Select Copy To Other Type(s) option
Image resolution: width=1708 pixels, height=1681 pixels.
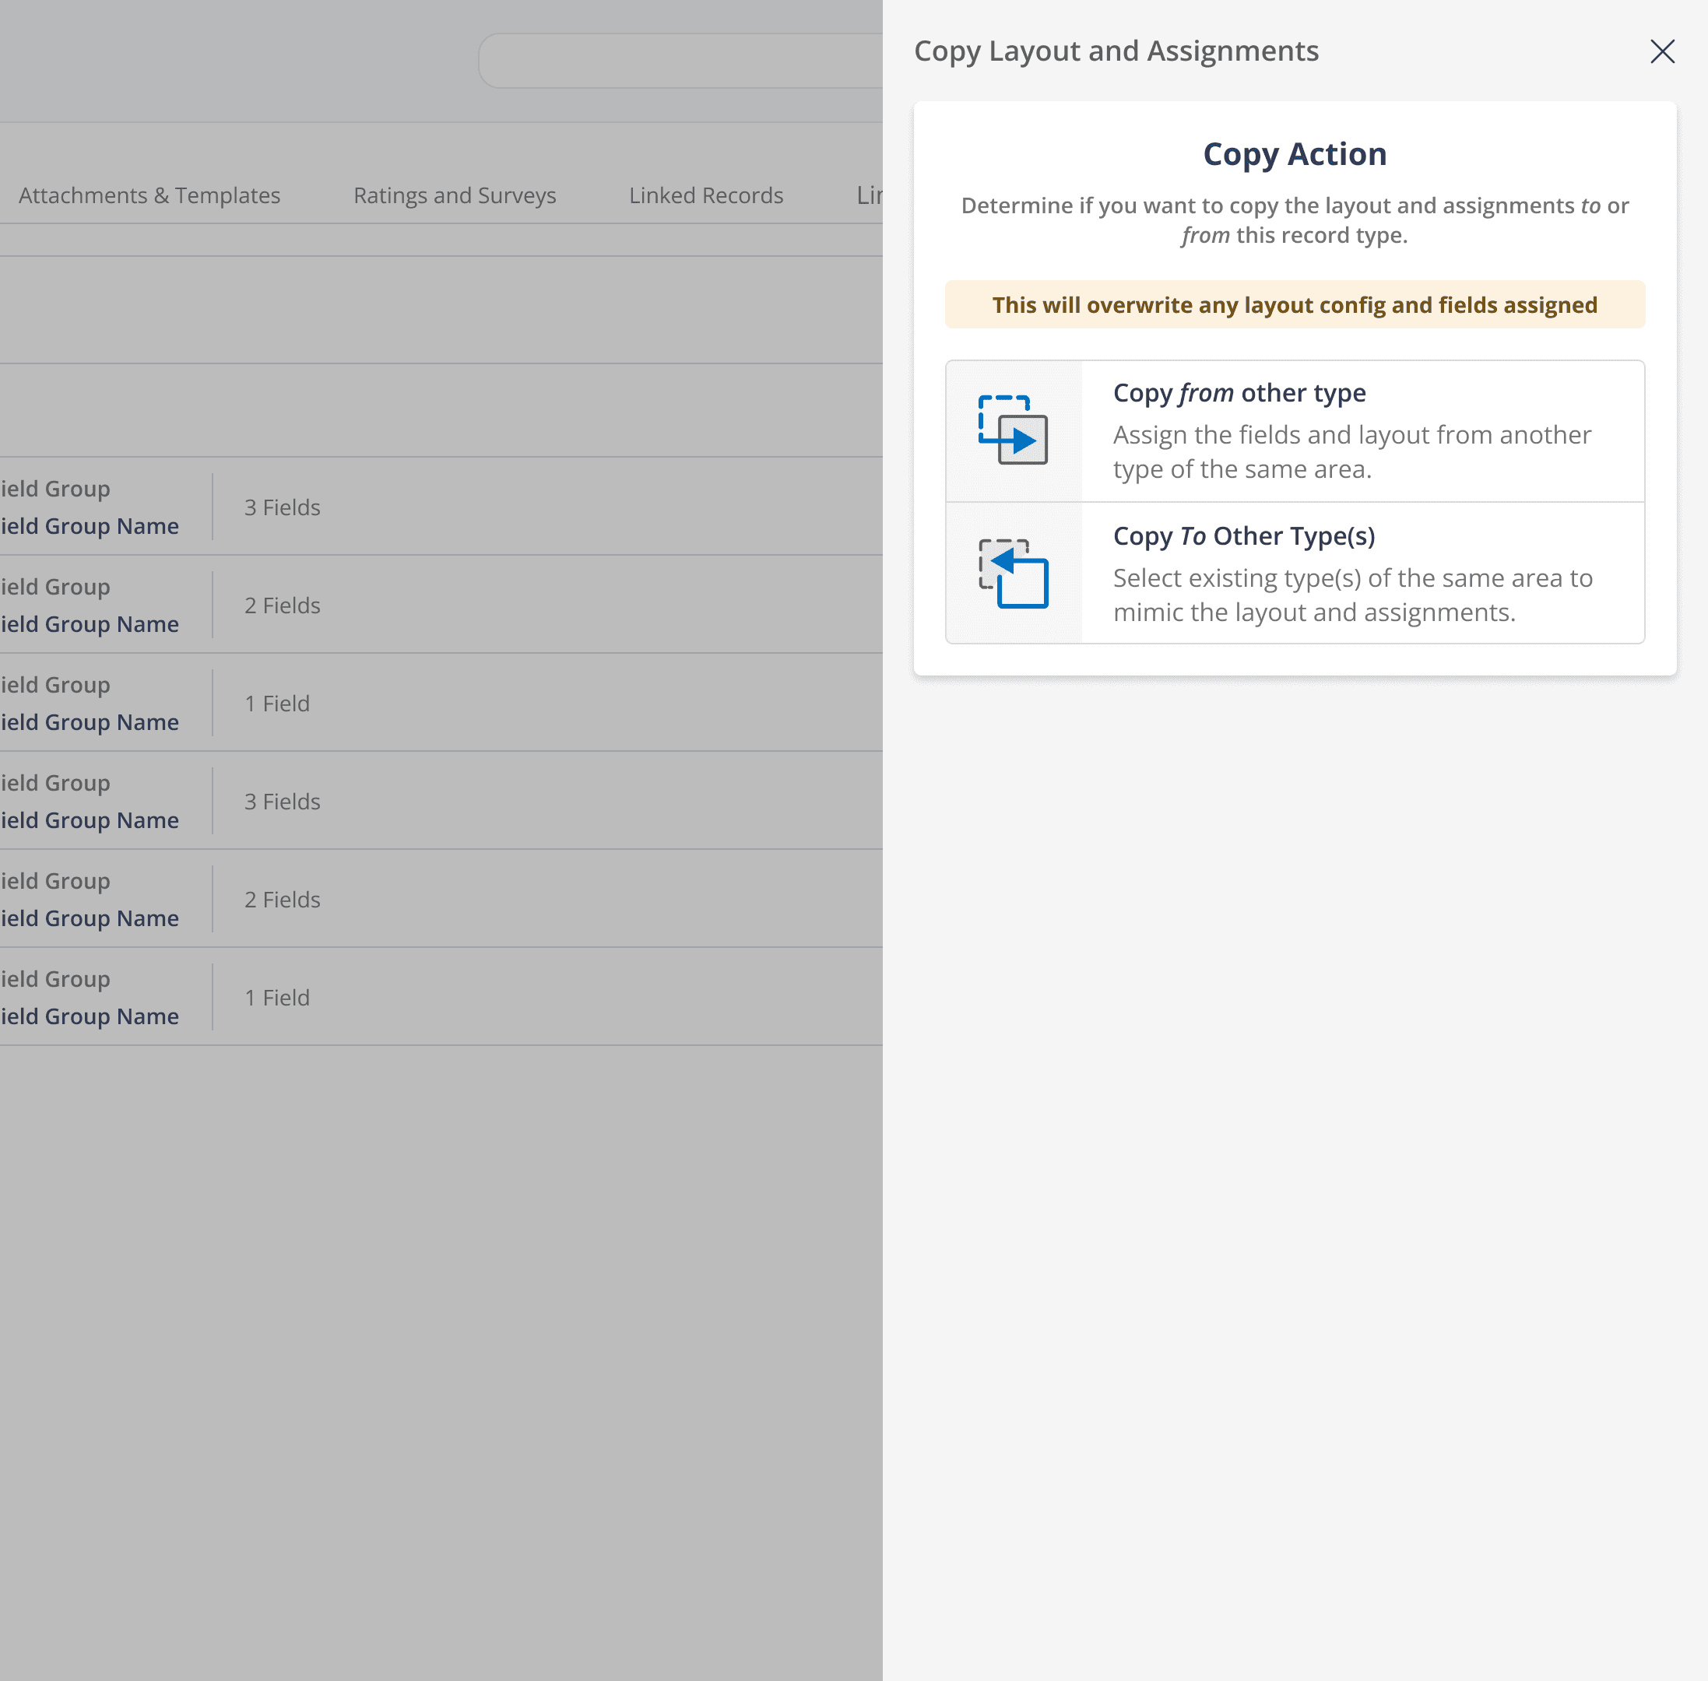(1243, 536)
